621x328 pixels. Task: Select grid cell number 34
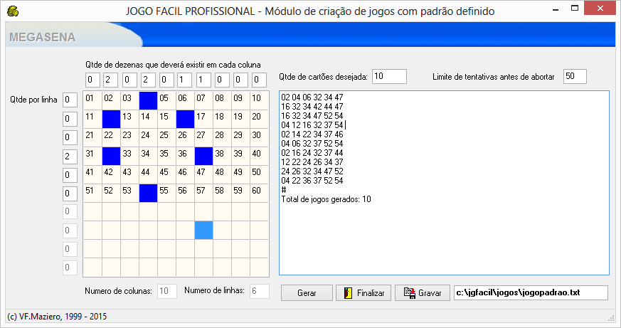pos(148,156)
